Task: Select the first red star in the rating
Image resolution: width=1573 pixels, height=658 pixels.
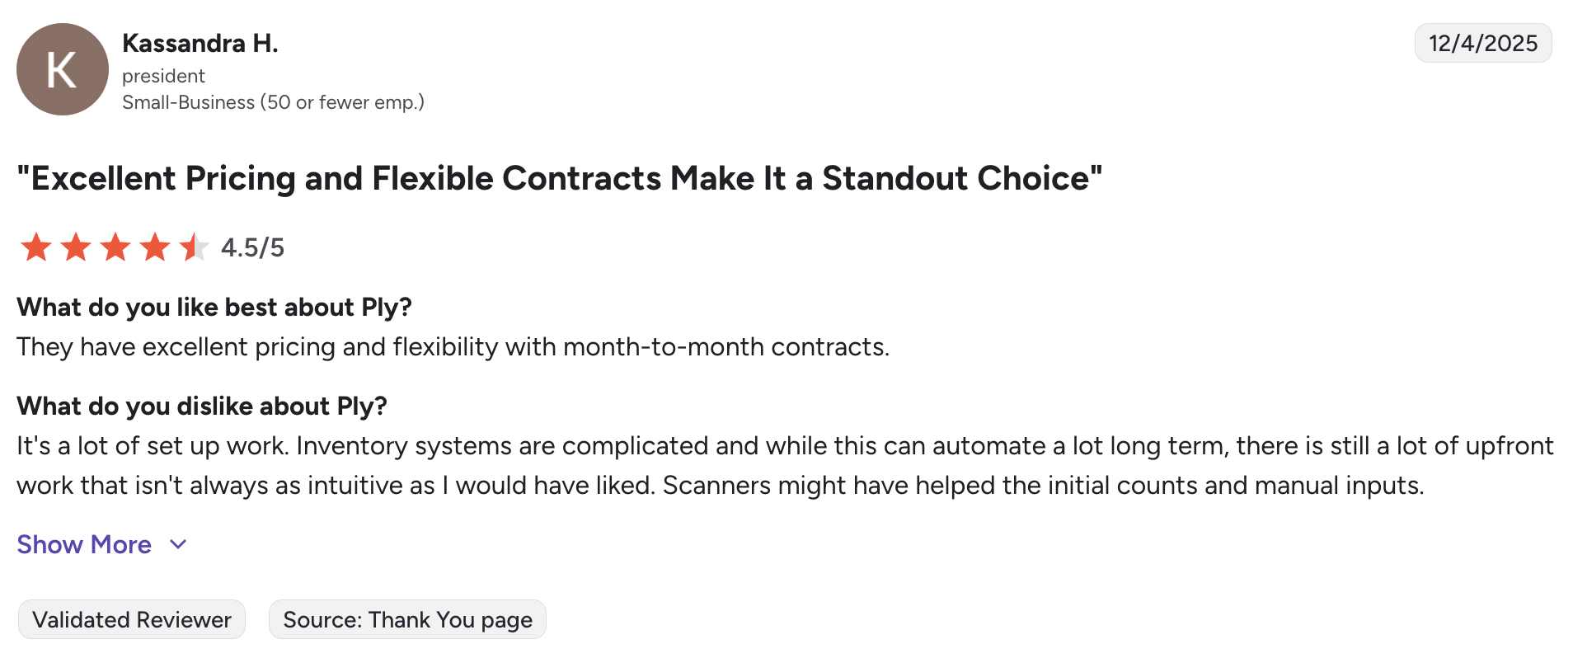Action: click(36, 247)
